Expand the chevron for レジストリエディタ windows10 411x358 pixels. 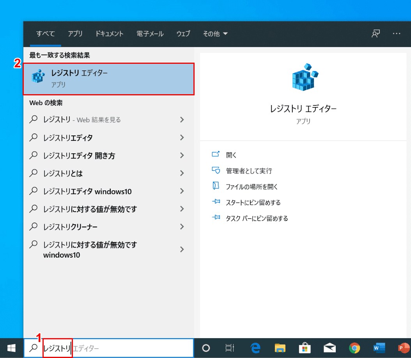pyautogui.click(x=182, y=191)
